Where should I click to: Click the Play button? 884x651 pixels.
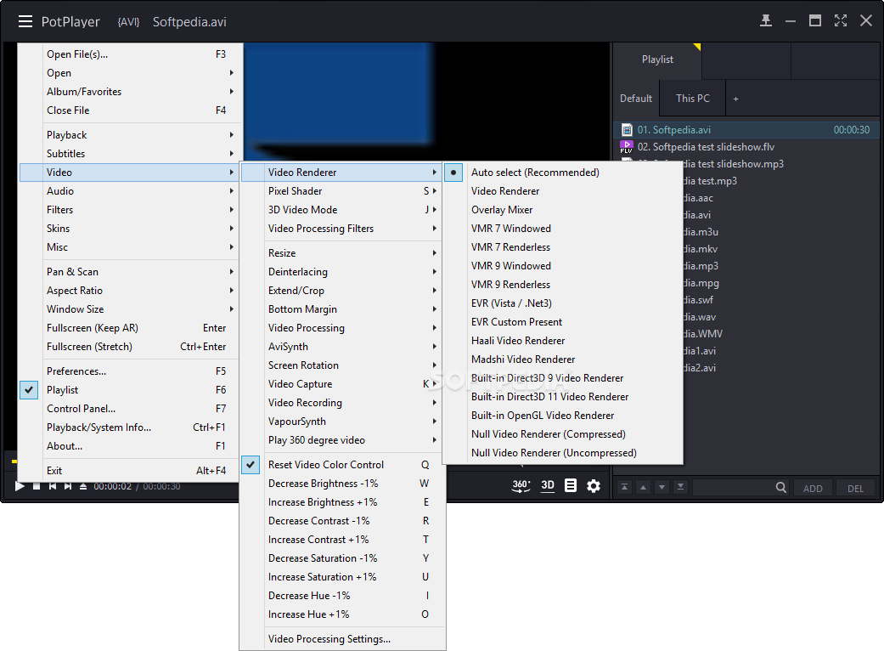point(20,486)
